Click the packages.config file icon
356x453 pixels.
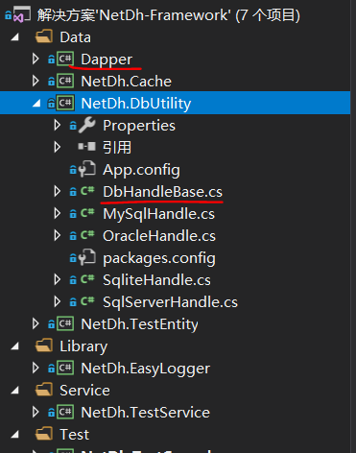coord(87,257)
